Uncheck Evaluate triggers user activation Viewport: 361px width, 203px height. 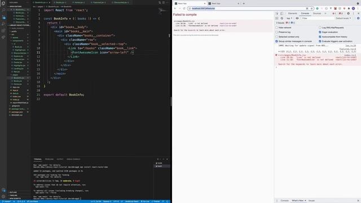tap(320, 41)
